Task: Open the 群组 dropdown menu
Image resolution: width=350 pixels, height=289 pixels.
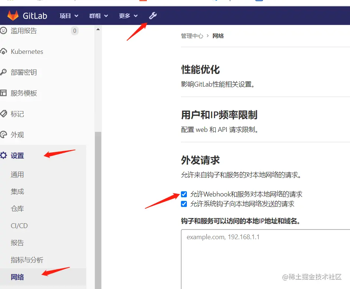Action: [99, 16]
